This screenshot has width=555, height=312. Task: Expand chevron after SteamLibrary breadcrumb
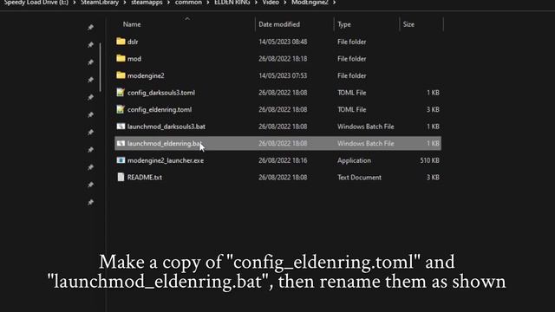tap(125, 3)
